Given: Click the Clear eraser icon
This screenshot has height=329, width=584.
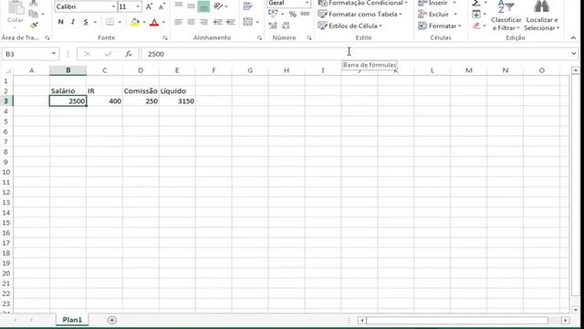Looking at the screenshot, I should tap(476, 26).
